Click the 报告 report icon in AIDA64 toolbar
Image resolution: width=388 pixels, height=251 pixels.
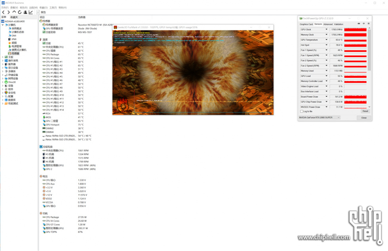[x=38, y=12]
